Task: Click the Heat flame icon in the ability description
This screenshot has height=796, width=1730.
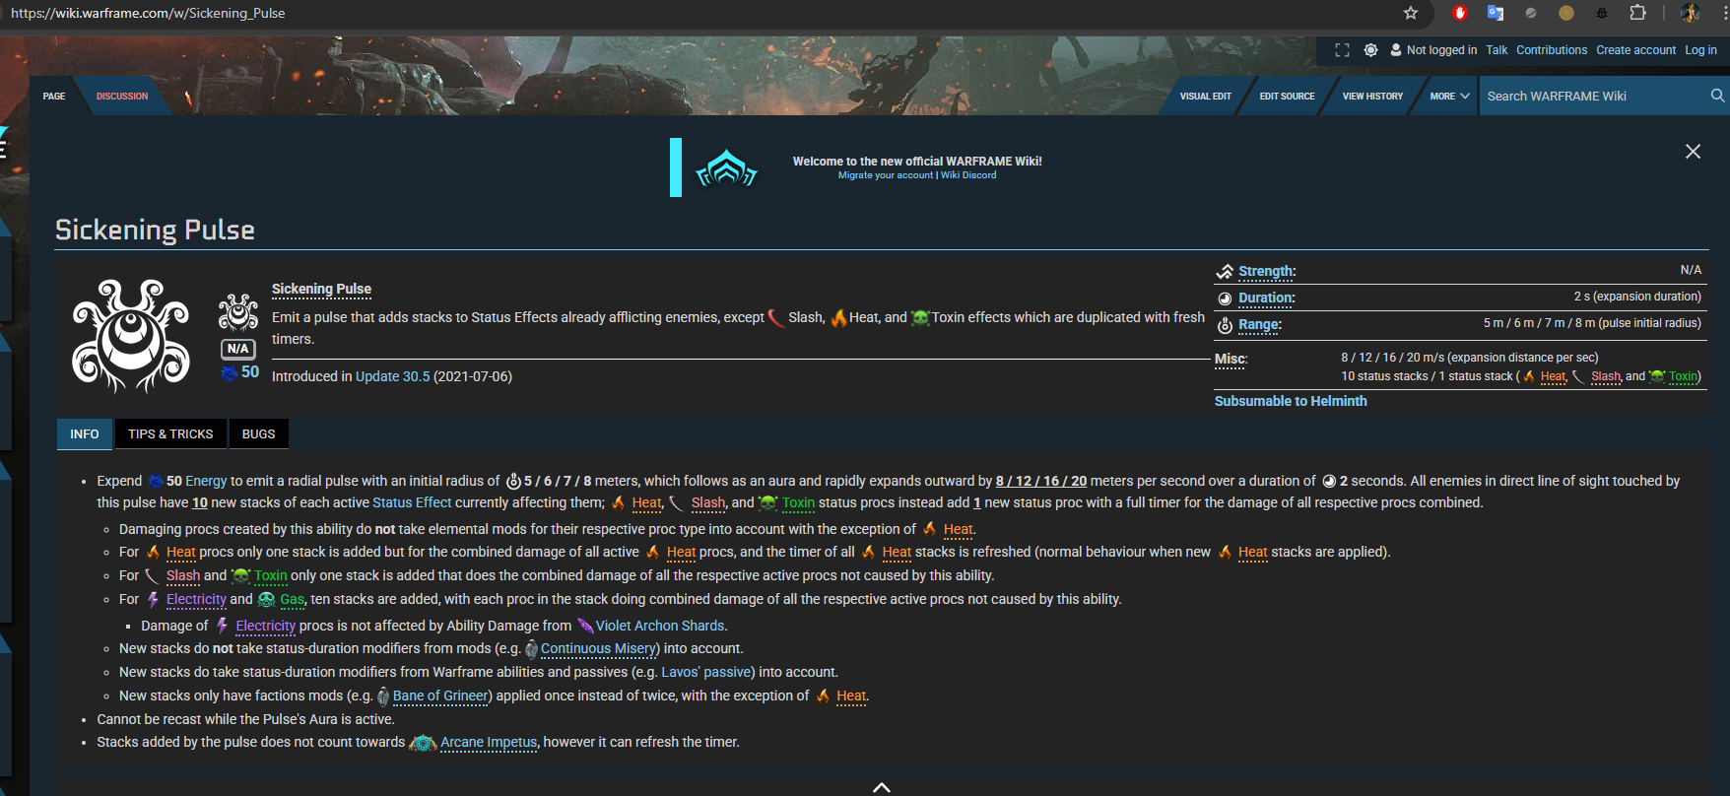Action: 838,317
